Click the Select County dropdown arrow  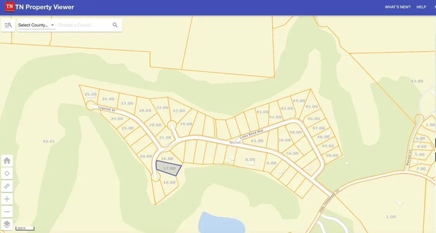52,25
